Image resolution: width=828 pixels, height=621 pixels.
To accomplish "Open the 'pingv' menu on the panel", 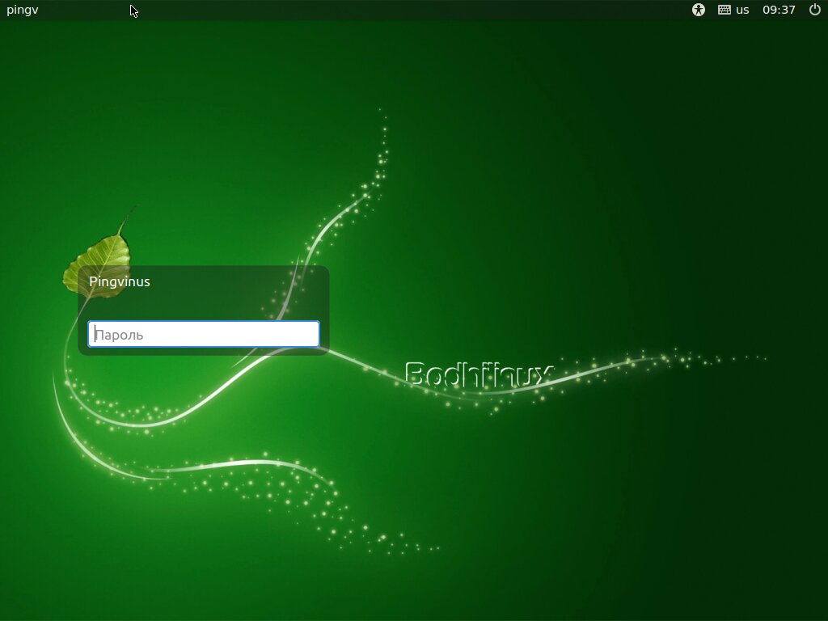I will pyautogui.click(x=22, y=11).
